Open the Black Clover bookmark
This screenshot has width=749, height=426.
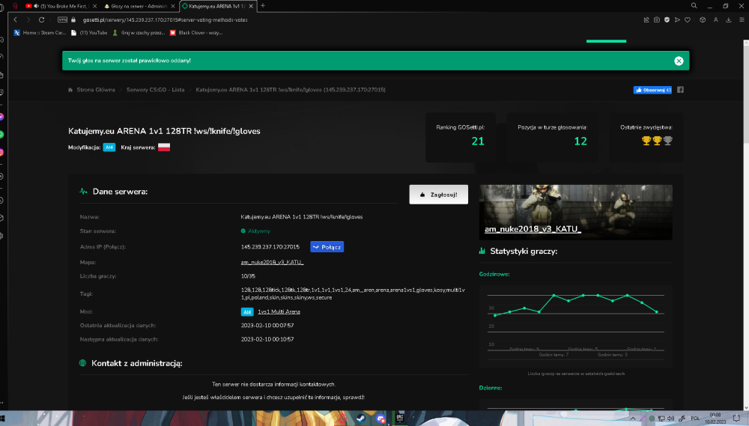tap(196, 32)
